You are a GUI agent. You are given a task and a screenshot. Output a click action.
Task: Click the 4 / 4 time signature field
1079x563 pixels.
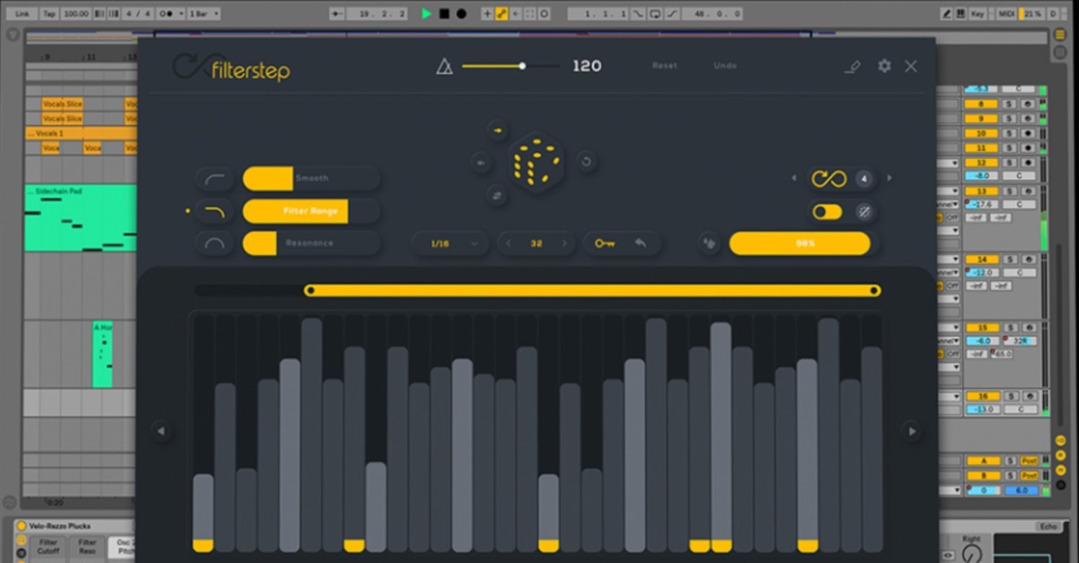pos(138,14)
